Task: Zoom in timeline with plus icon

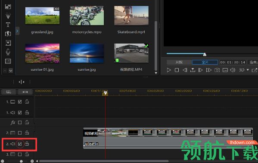Action: point(32,161)
